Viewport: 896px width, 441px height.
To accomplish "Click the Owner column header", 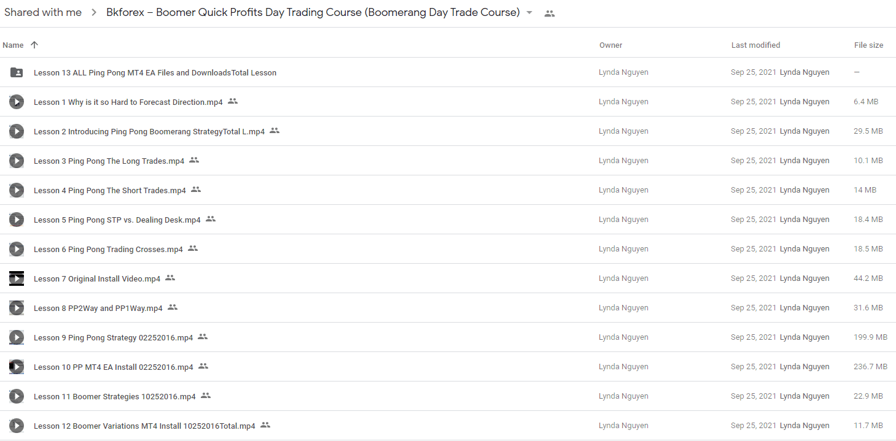I will (x=610, y=45).
